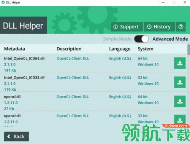Click the results list vertical scrollbar thumb
The width and height of the screenshot is (190, 144).
[x=189, y=50]
